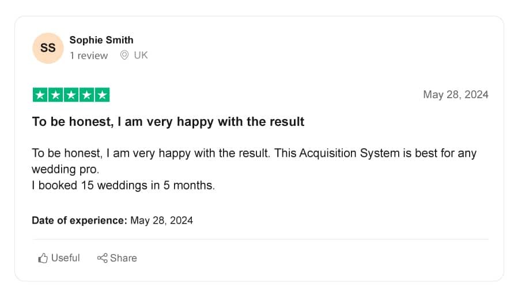This screenshot has width=518, height=296.
Task: Click the second green rating star
Action: (x=55, y=95)
